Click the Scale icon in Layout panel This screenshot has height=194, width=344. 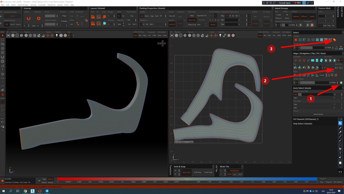[x=104, y=17]
